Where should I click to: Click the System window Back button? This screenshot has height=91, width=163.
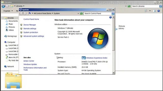[21, 13]
